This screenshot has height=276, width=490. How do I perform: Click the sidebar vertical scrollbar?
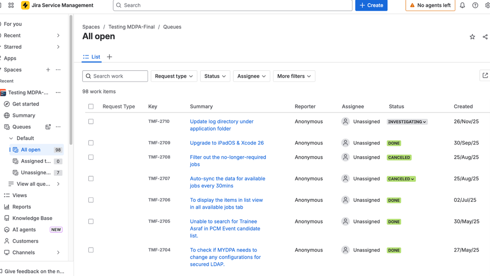[x=71, y=80]
